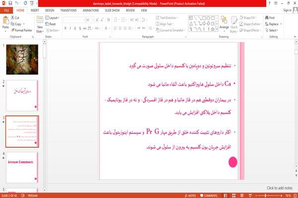The image size is (298, 198).
Task: Click Increase Font Size icon
Action: pos(97,20)
